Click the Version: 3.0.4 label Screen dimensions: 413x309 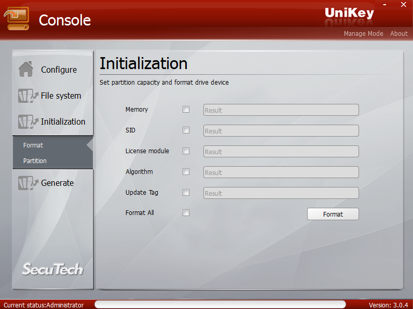pyautogui.click(x=388, y=305)
